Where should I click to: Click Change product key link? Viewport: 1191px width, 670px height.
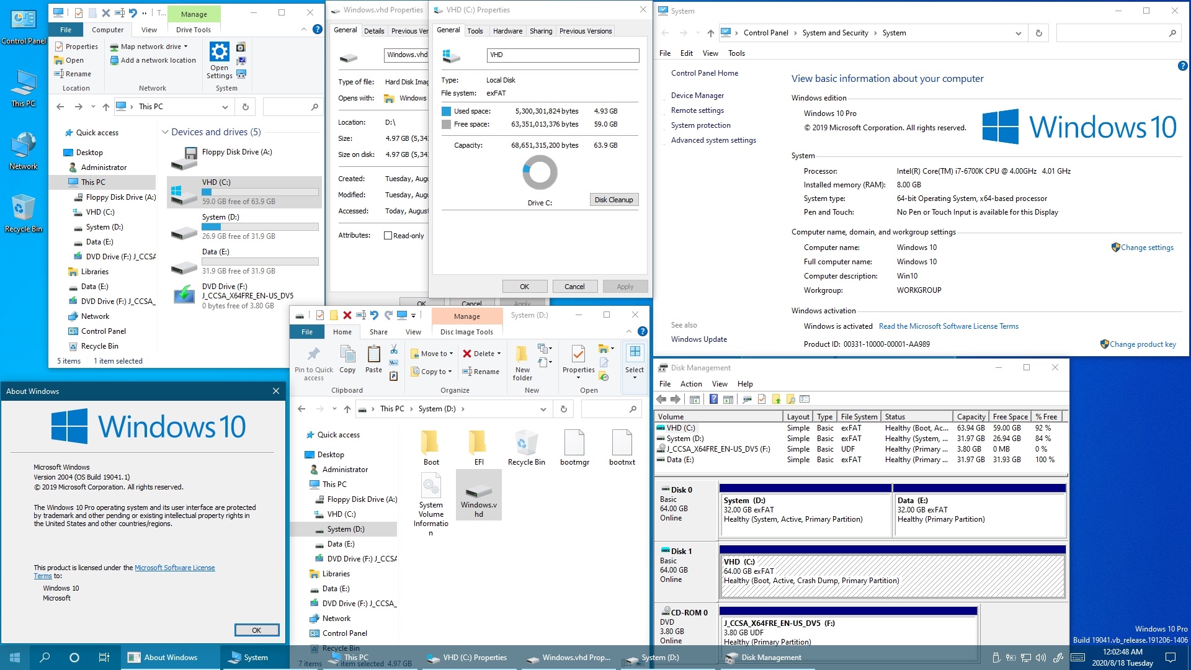pyautogui.click(x=1143, y=344)
